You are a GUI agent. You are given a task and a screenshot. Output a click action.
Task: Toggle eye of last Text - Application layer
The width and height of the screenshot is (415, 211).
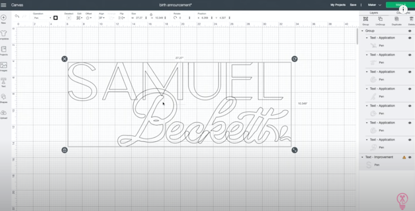click(410, 140)
